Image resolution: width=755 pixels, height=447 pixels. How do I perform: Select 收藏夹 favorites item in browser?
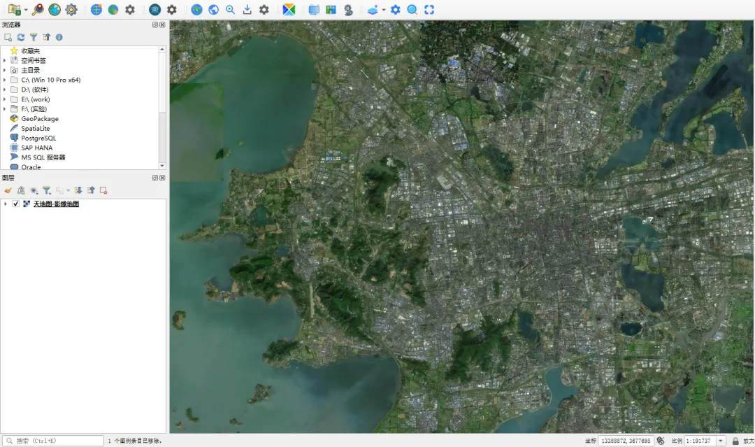[x=30, y=50]
